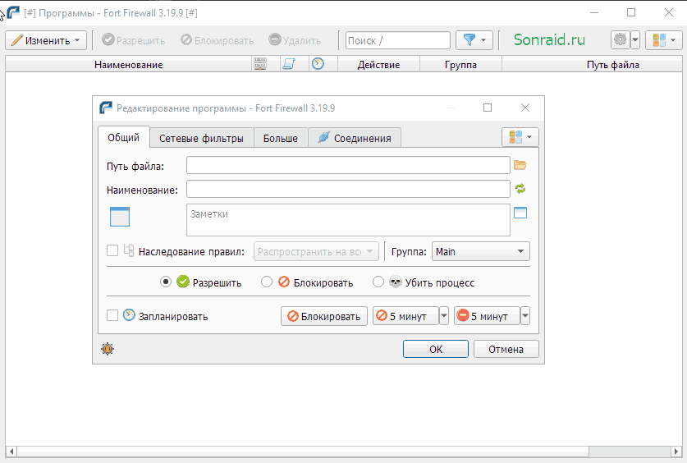This screenshot has width=687, height=463.
Task: Switch to the Сетевые фильтры tab
Action: pos(202,139)
